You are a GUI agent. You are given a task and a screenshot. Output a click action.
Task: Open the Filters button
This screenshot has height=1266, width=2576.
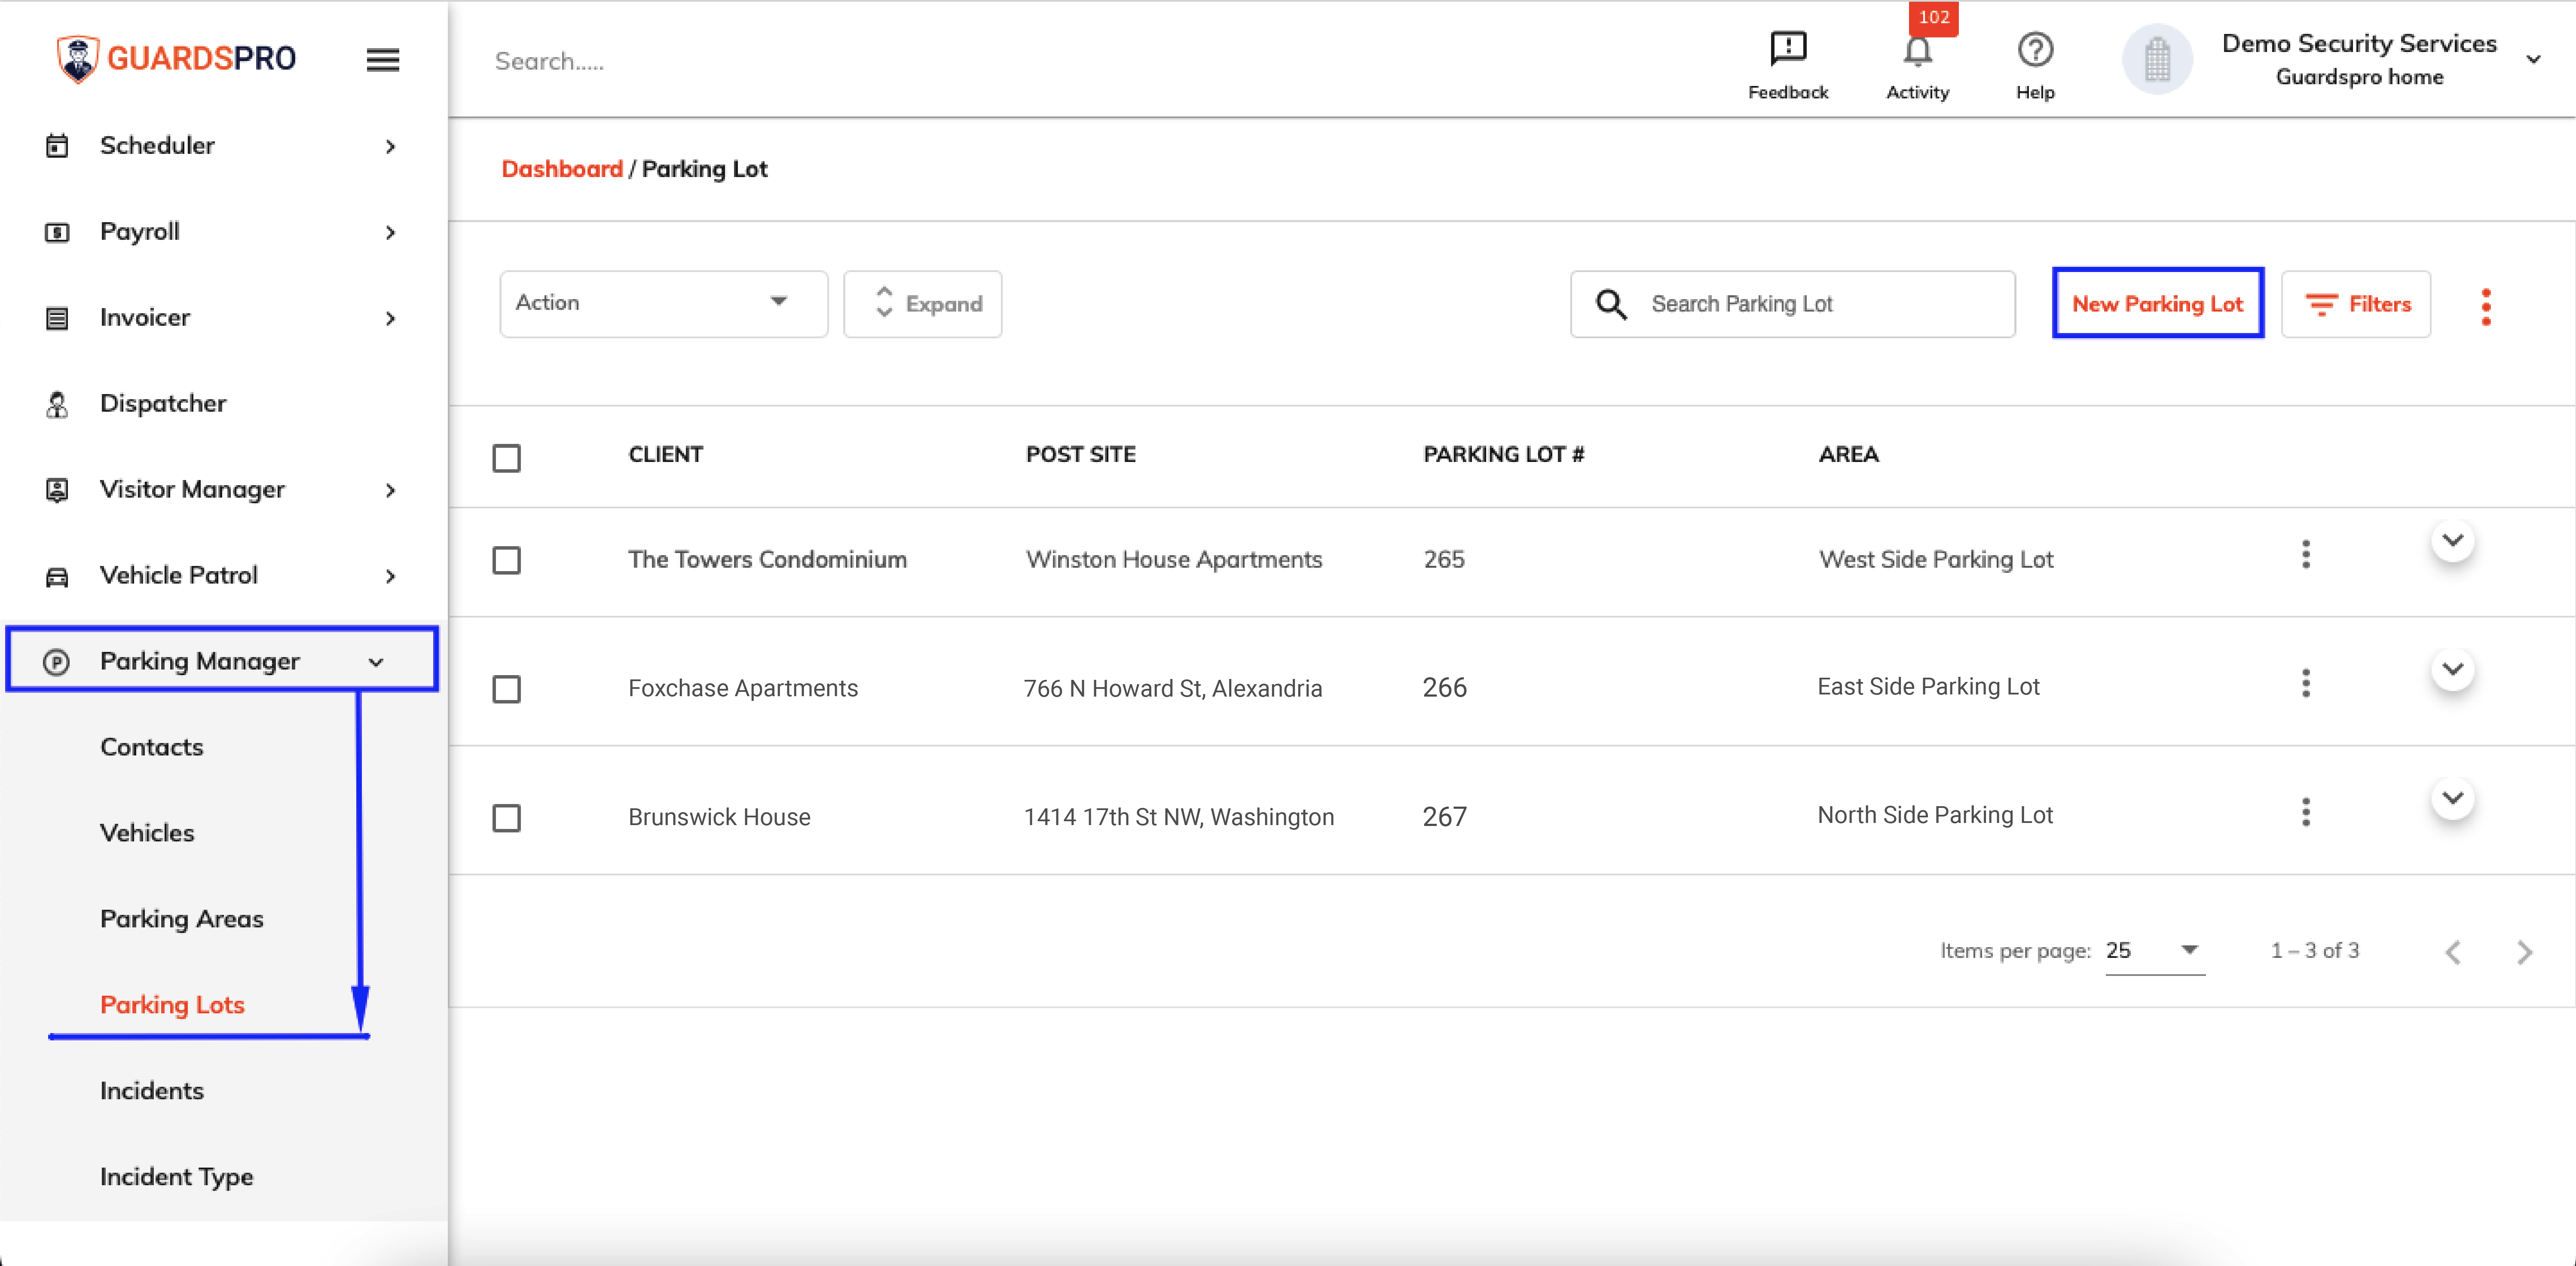point(2355,304)
